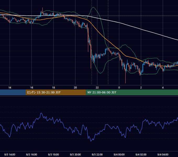178x157 pixels.
Task: Click the 9/3 16:00 date label
Action: (32, 154)
